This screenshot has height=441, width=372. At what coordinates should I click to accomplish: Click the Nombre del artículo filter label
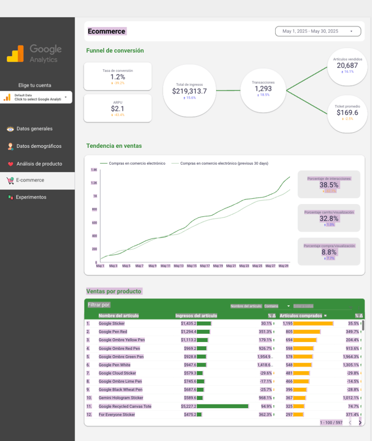tap(246, 306)
